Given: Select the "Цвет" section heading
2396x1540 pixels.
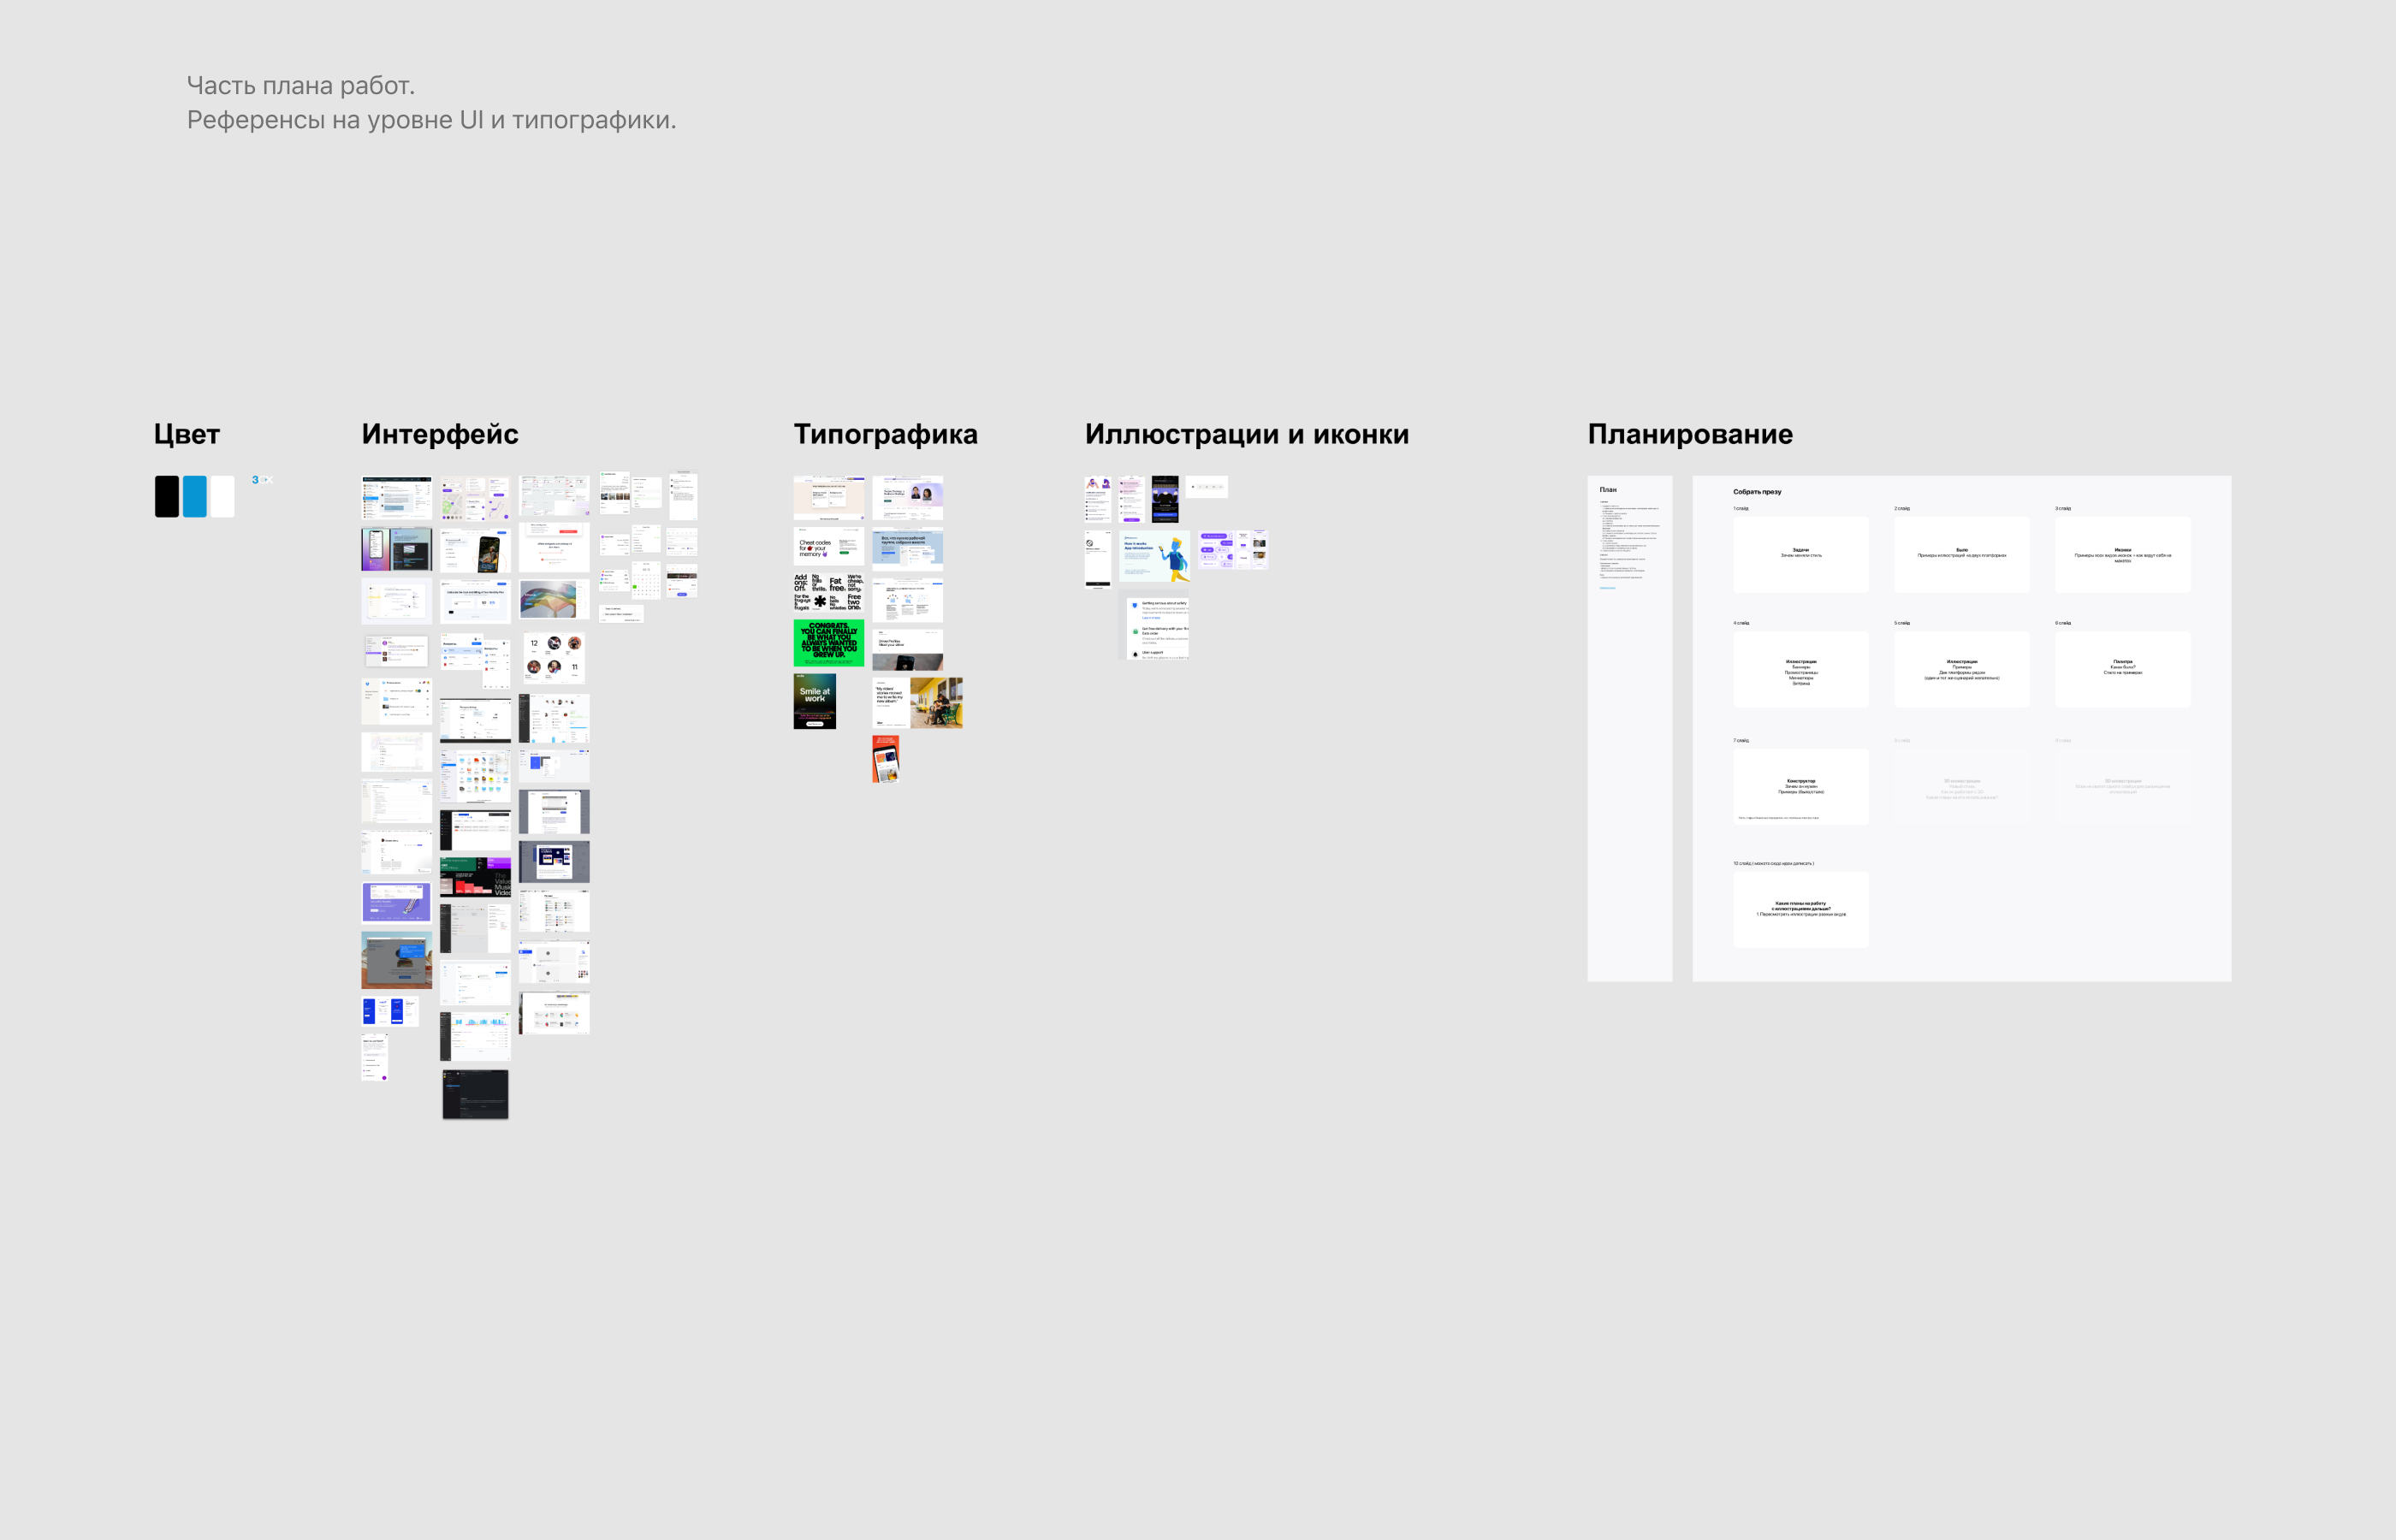Looking at the screenshot, I should point(187,434).
